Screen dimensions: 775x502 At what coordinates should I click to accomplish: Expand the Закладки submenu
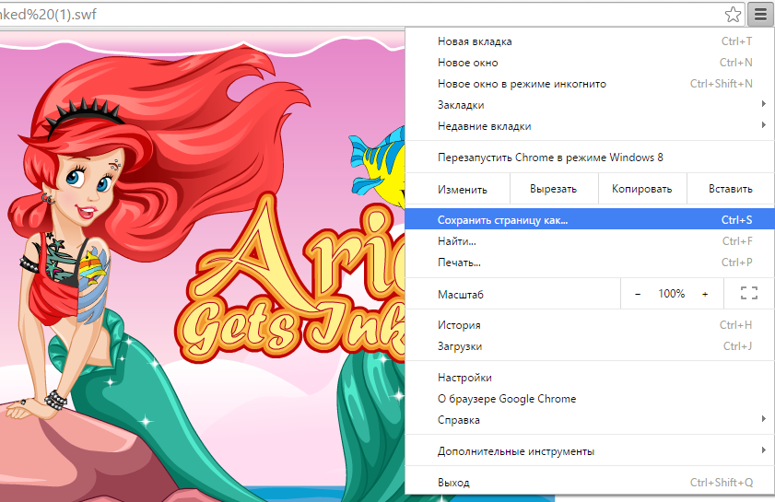click(x=590, y=105)
